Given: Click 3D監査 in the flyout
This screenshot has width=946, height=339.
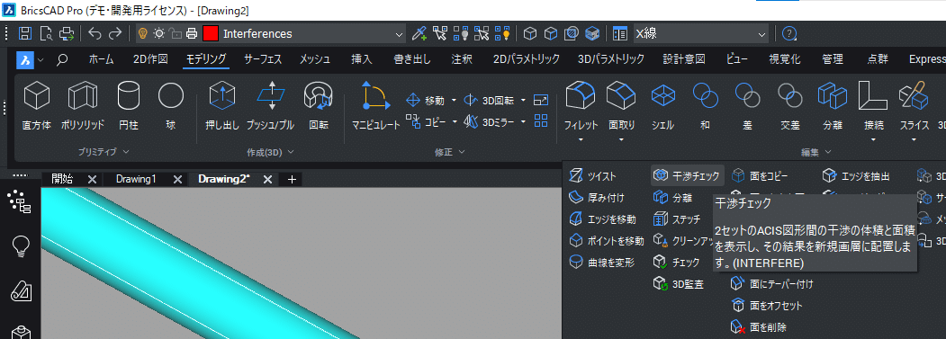Looking at the screenshot, I should tap(679, 284).
